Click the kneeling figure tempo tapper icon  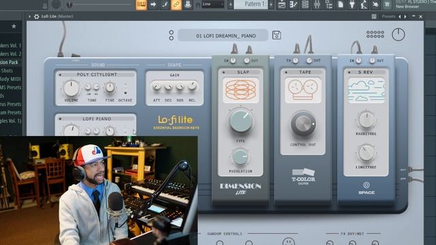(364, 5)
